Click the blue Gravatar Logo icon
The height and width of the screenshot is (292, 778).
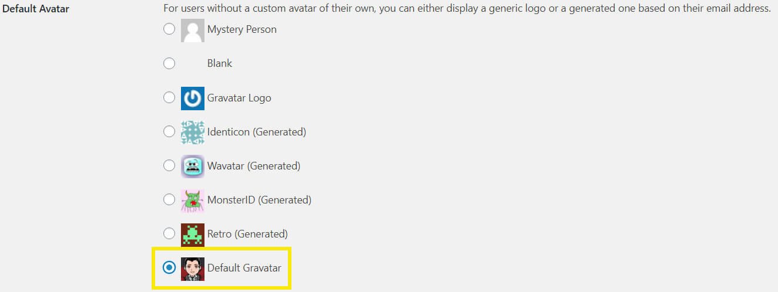(192, 98)
